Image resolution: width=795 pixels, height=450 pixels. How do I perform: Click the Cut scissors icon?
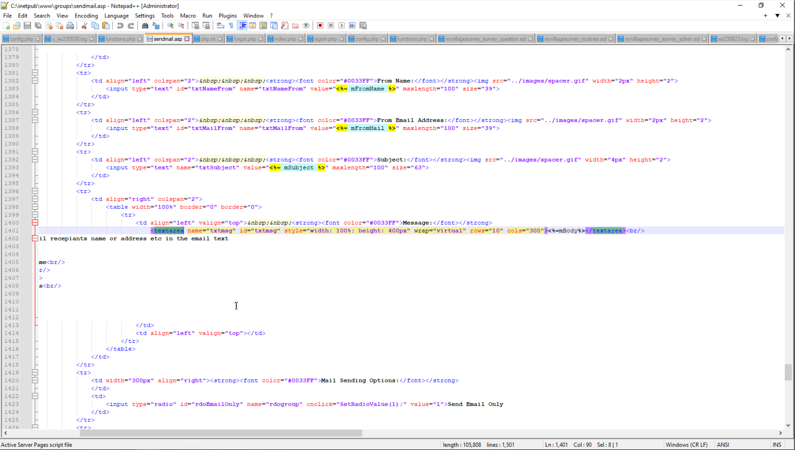(x=84, y=26)
